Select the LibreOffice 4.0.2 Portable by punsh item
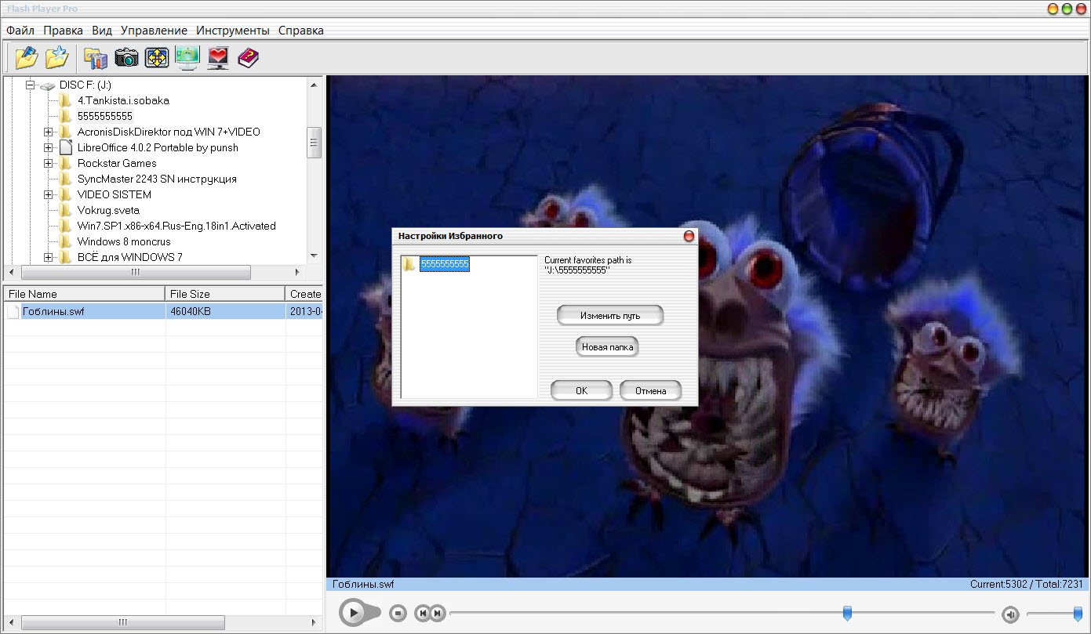This screenshot has height=634, width=1091. tap(158, 147)
